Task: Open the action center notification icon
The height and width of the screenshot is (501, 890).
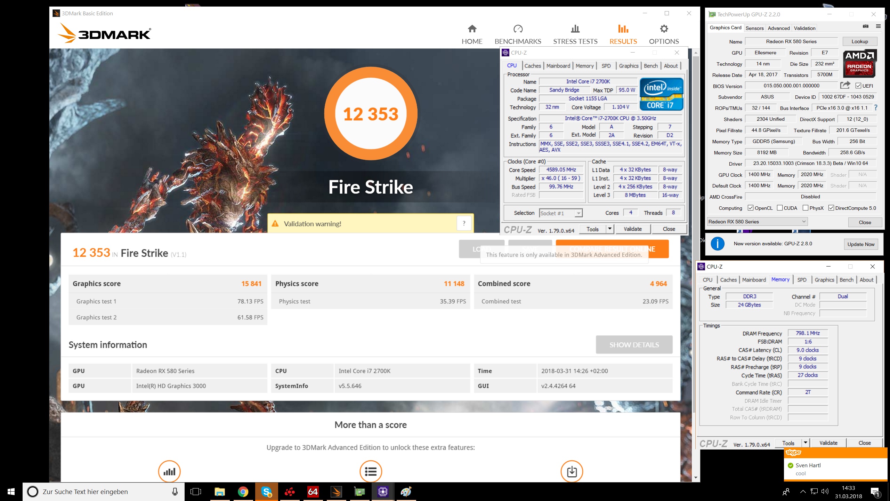Action: point(875,492)
